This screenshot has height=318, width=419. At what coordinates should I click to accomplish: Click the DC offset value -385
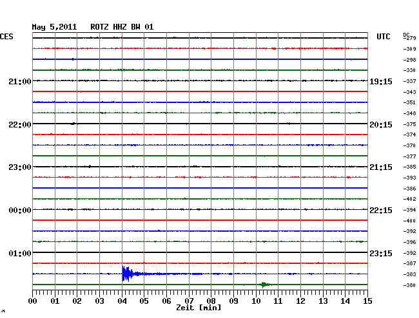pyautogui.click(x=409, y=167)
